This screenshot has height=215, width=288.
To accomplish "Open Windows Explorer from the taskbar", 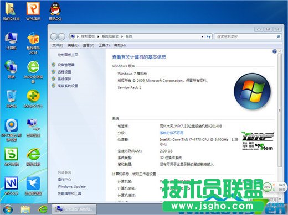I will (x=25, y=209).
